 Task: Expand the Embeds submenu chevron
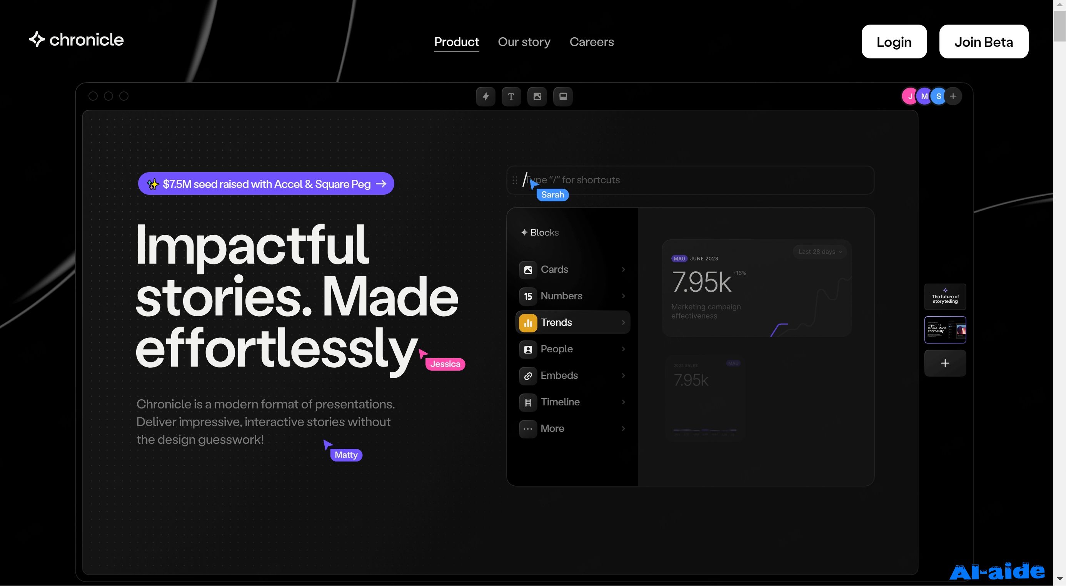(623, 375)
